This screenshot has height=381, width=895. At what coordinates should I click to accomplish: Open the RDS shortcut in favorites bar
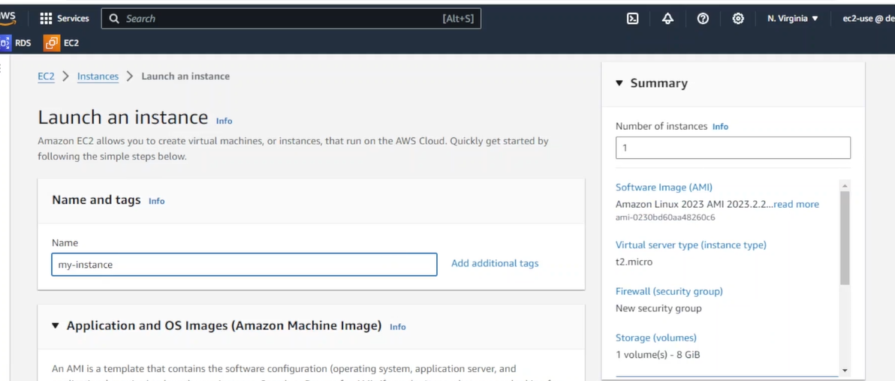click(16, 43)
